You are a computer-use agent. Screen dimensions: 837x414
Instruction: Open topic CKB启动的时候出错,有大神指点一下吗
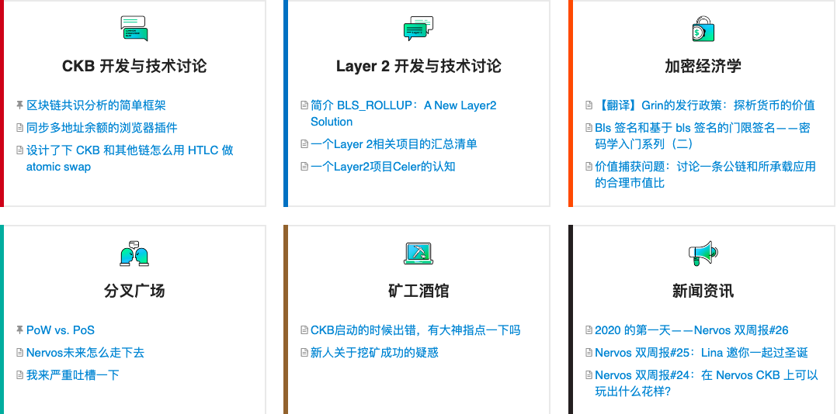pyautogui.click(x=415, y=330)
